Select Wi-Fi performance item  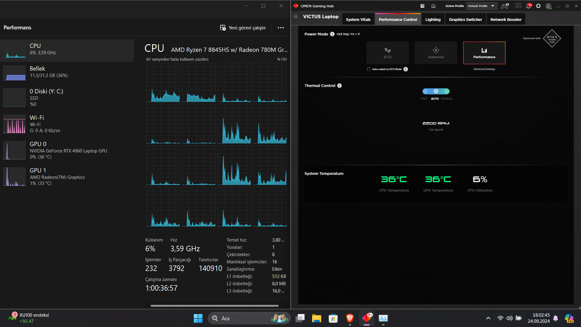click(67, 124)
